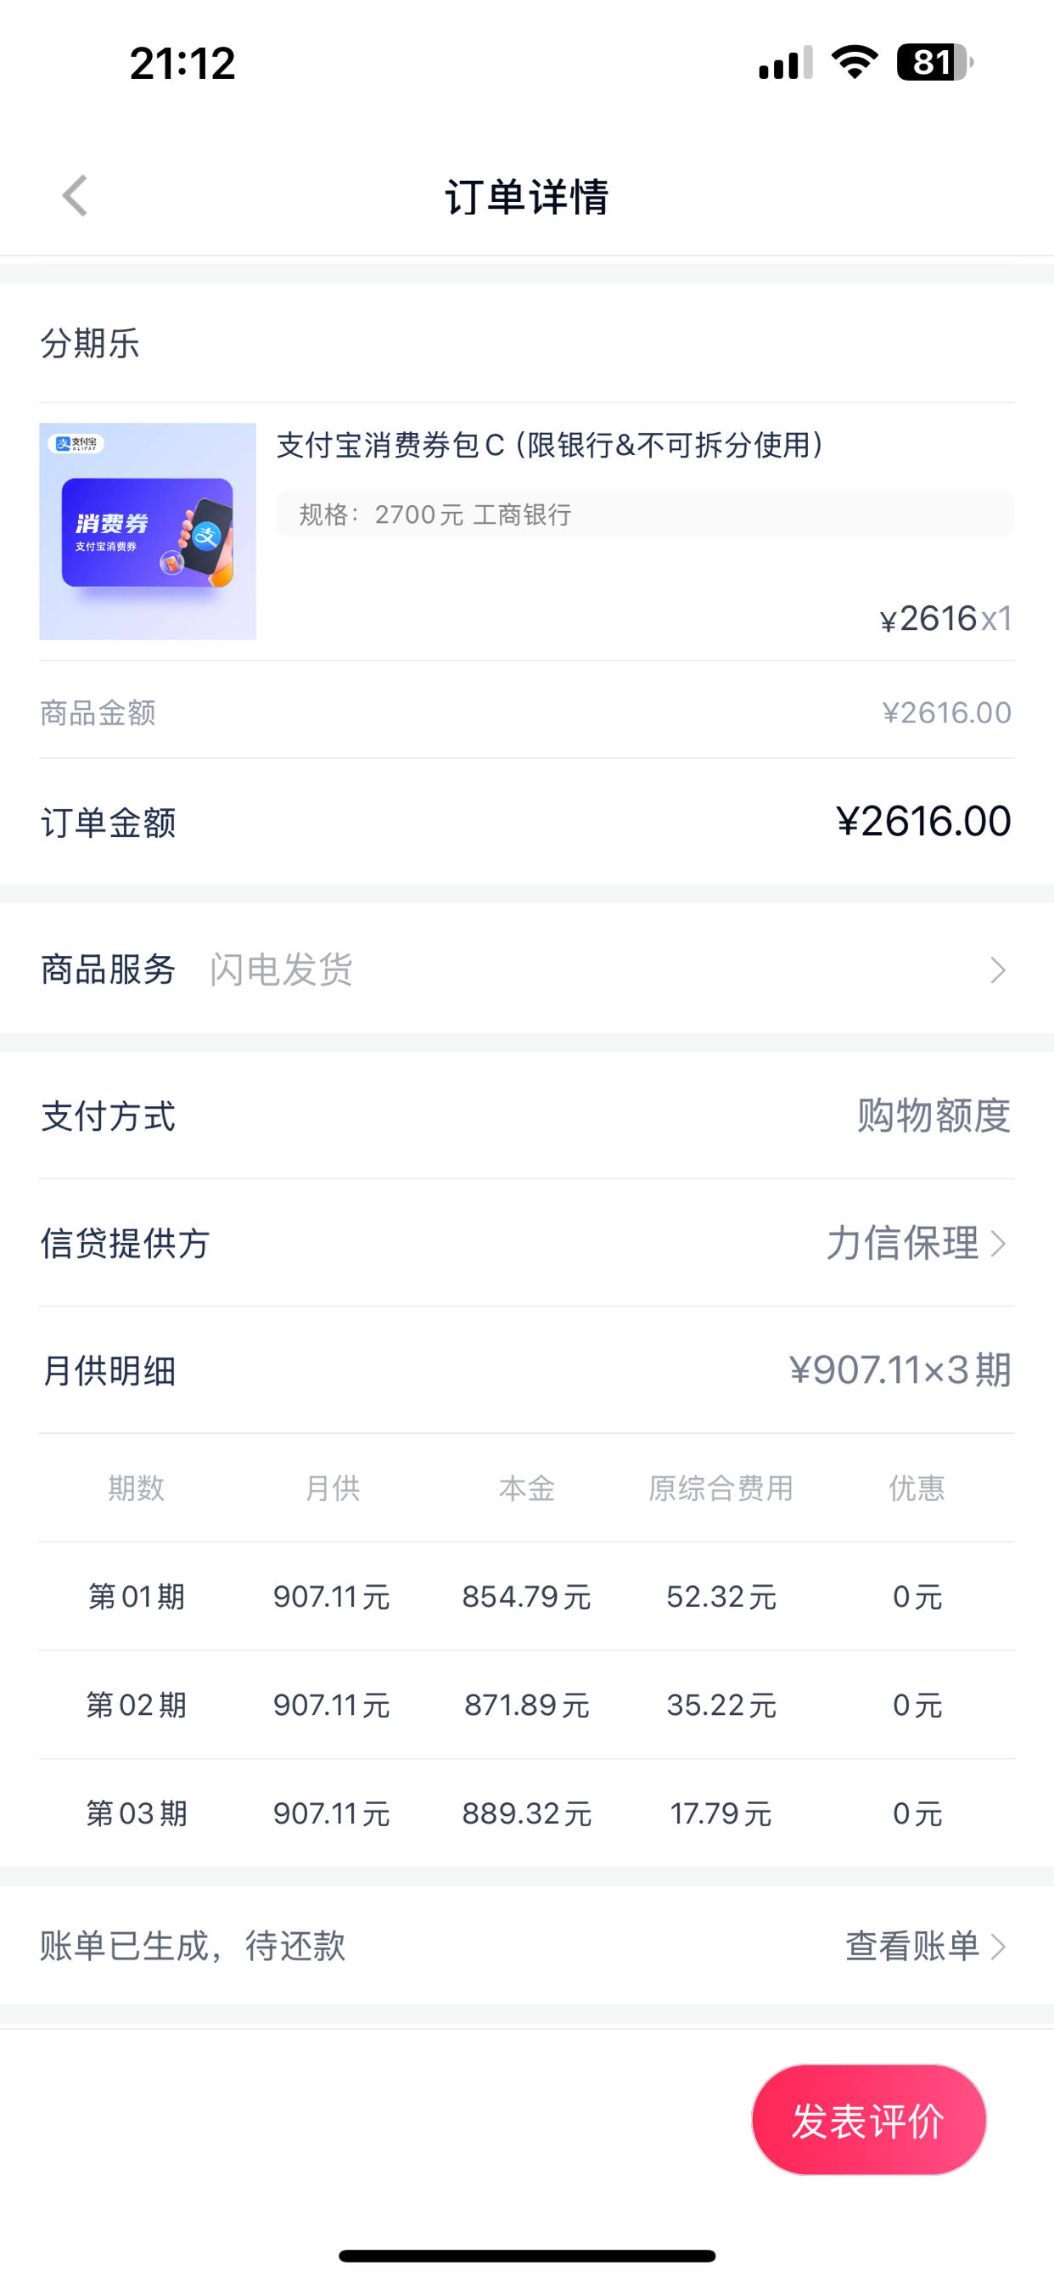
Task: Tap the Wi-Fi status icon
Action: coord(855,62)
